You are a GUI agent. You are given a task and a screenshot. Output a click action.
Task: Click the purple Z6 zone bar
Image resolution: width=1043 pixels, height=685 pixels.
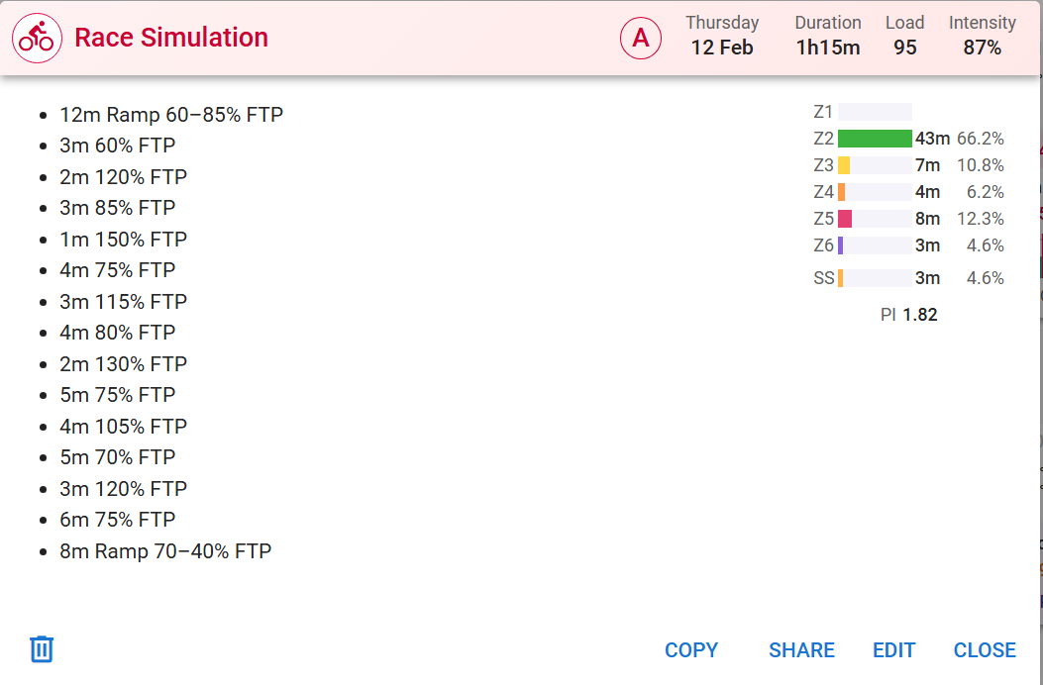(x=841, y=245)
